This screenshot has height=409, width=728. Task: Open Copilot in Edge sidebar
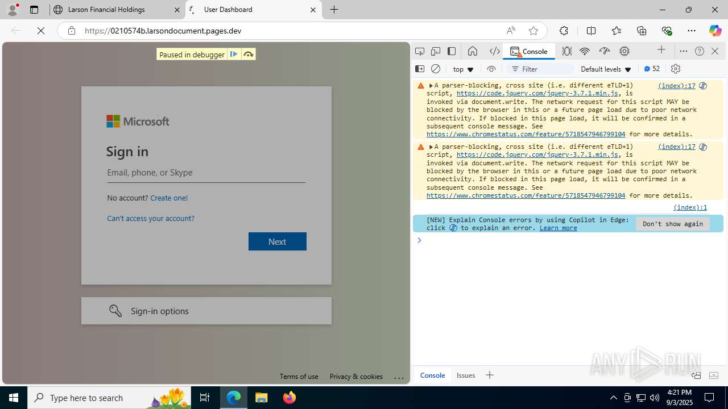click(x=715, y=31)
